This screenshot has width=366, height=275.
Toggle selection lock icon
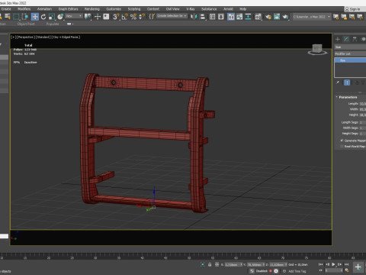click(x=210, y=264)
